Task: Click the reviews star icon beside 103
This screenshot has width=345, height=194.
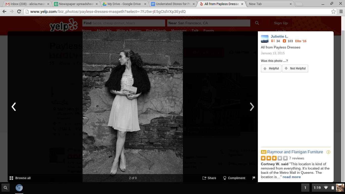Action: tap(284, 41)
